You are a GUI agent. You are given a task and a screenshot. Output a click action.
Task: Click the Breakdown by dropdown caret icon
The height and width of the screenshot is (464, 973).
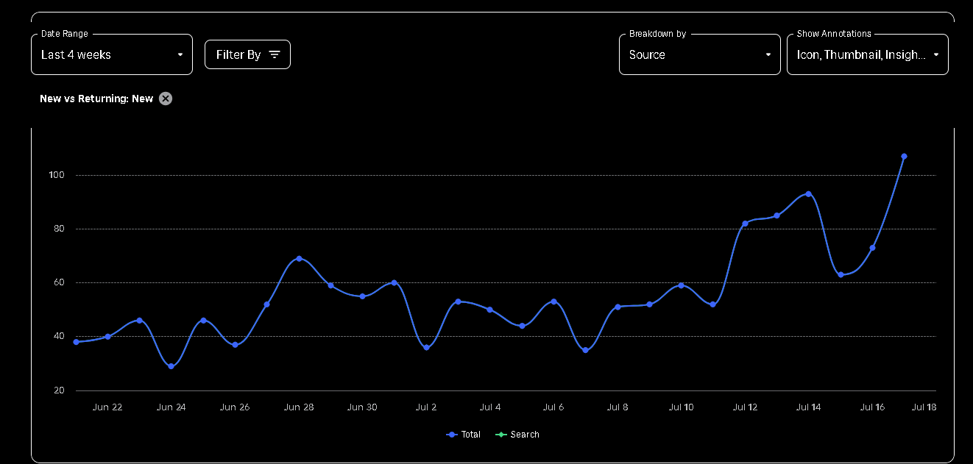pyautogui.click(x=768, y=54)
